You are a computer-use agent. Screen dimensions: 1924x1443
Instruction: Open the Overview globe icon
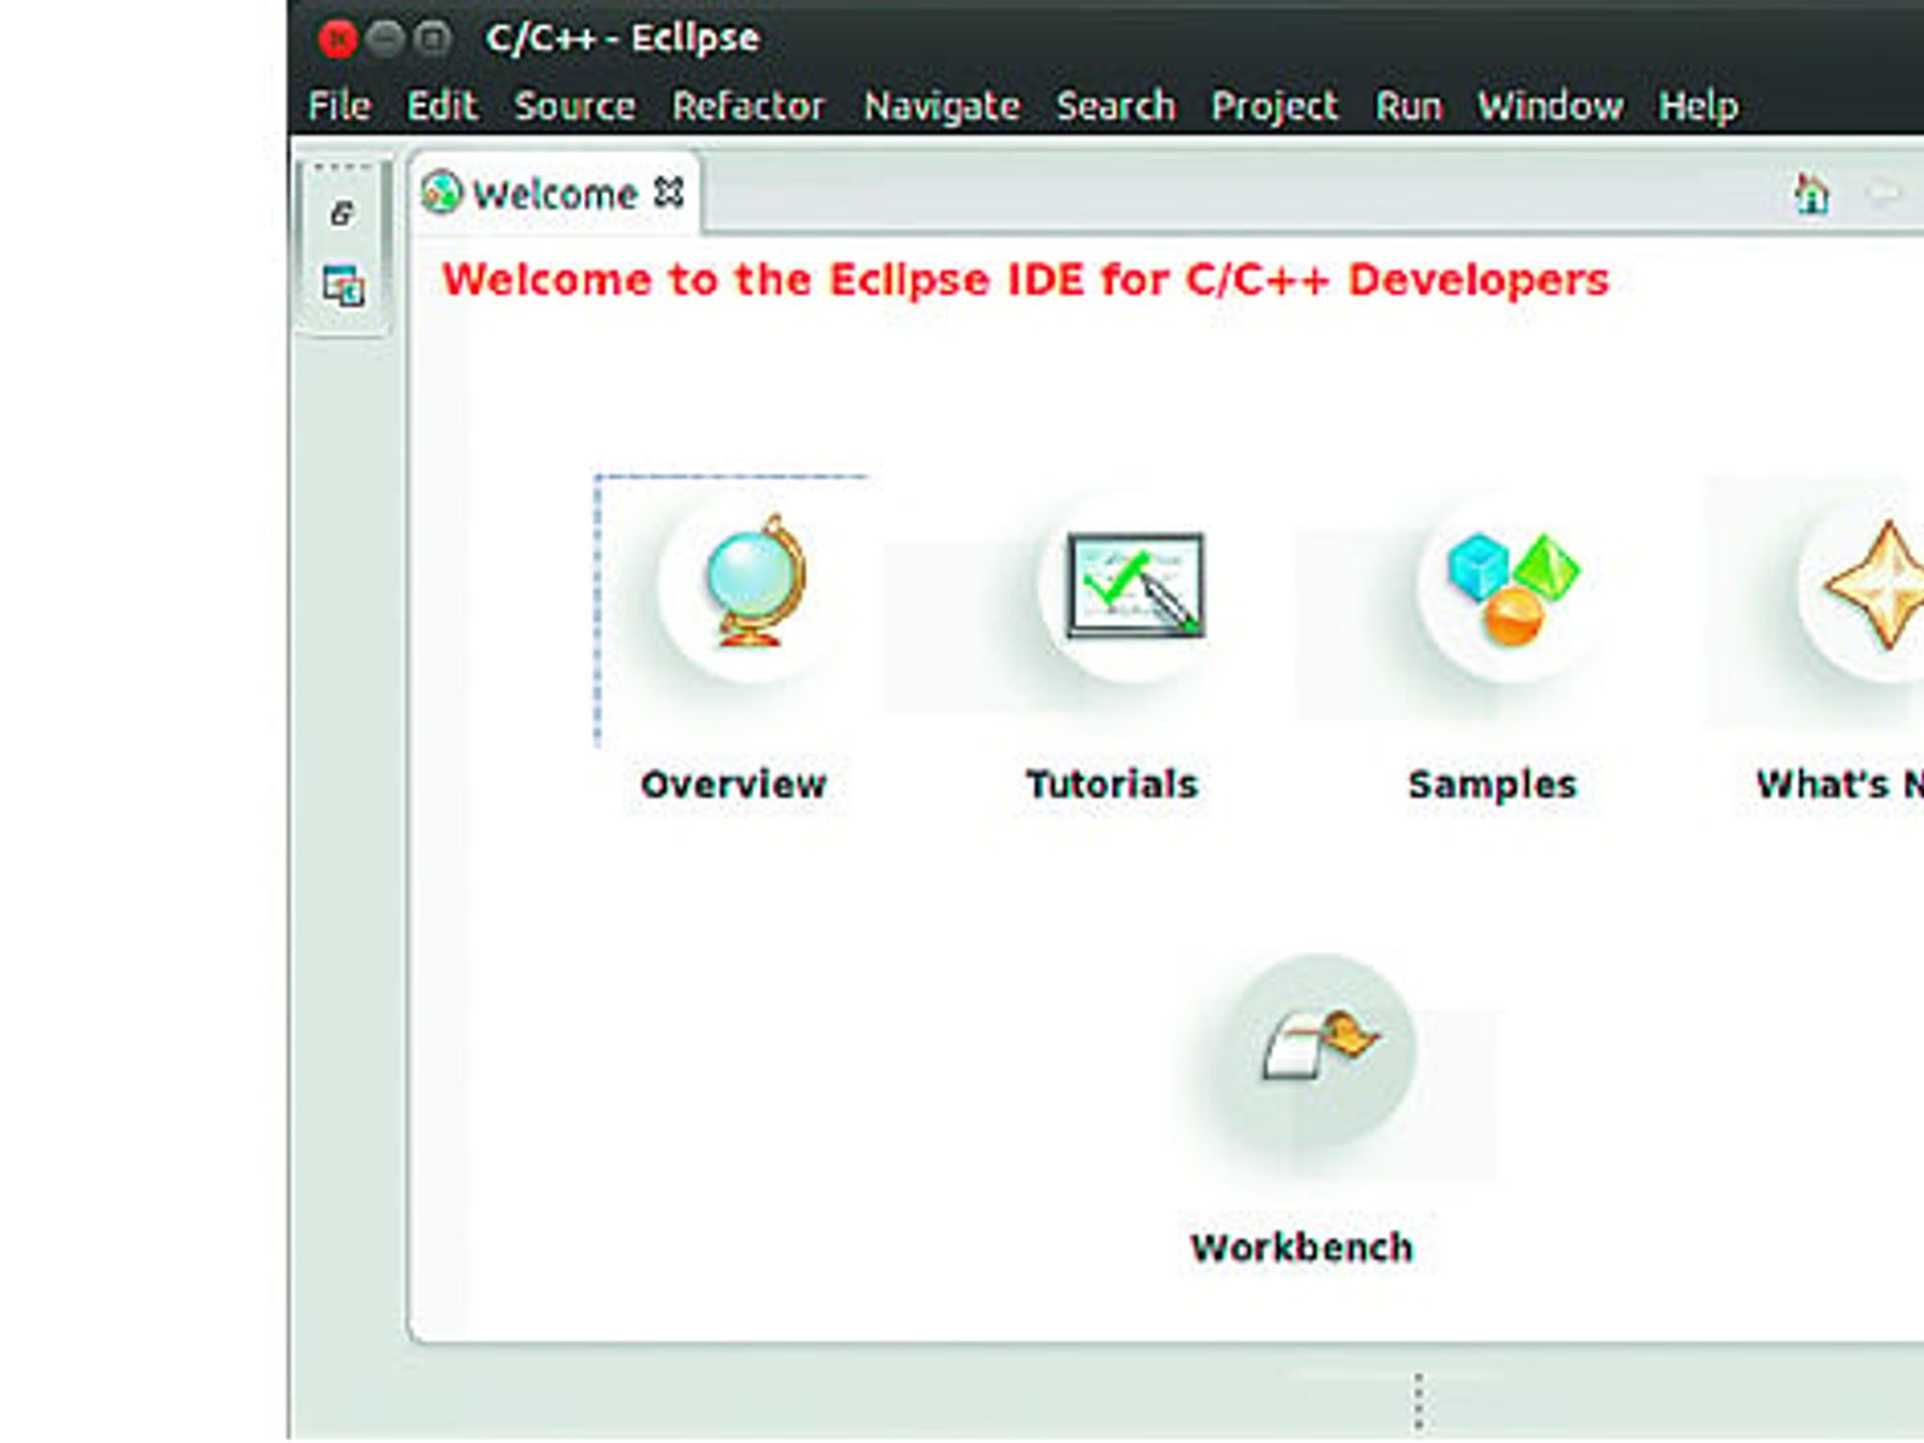[755, 583]
